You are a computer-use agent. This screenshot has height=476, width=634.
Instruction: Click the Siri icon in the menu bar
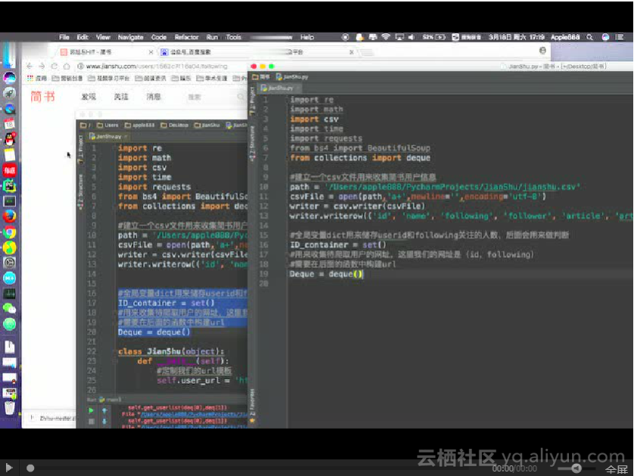coord(605,37)
